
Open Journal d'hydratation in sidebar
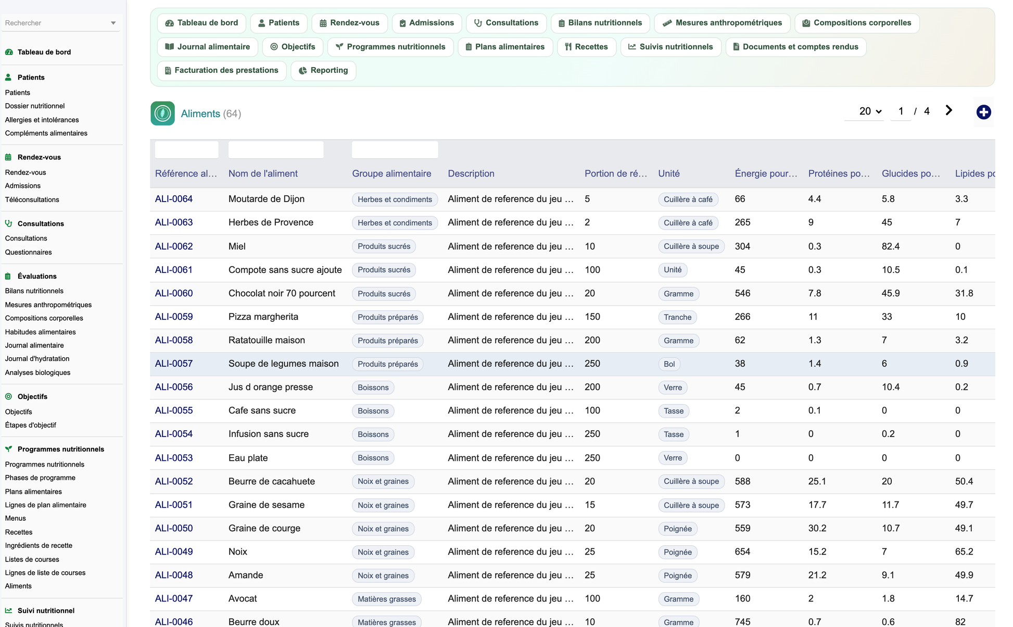[x=37, y=359]
